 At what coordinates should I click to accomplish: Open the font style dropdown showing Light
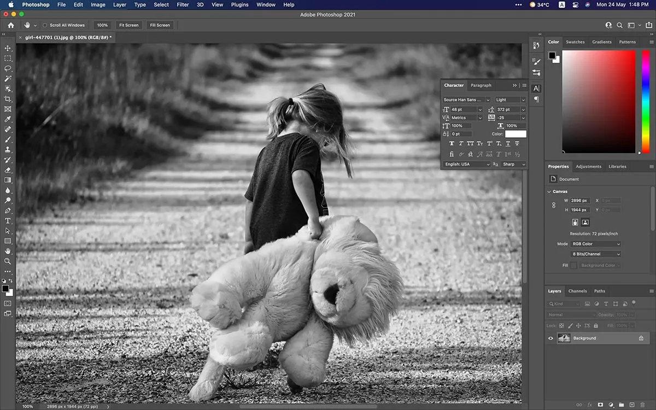tap(510, 100)
